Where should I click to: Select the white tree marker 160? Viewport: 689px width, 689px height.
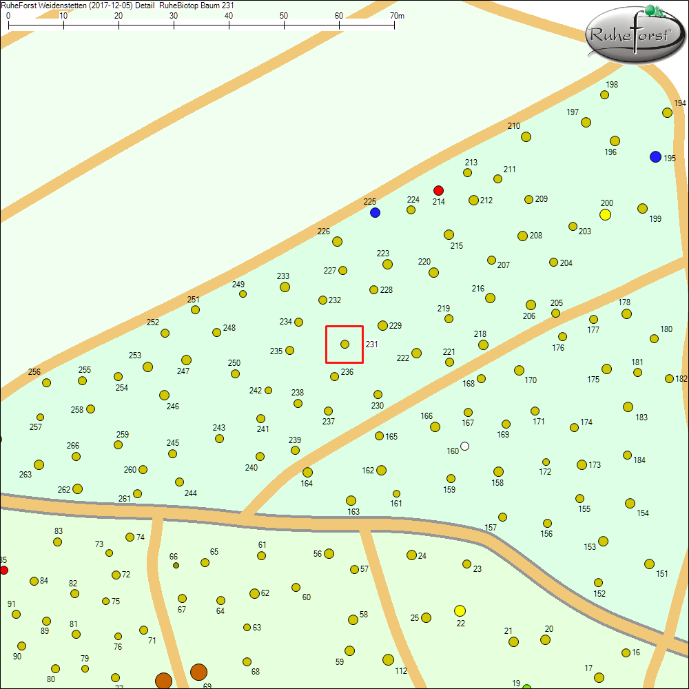[464, 446]
